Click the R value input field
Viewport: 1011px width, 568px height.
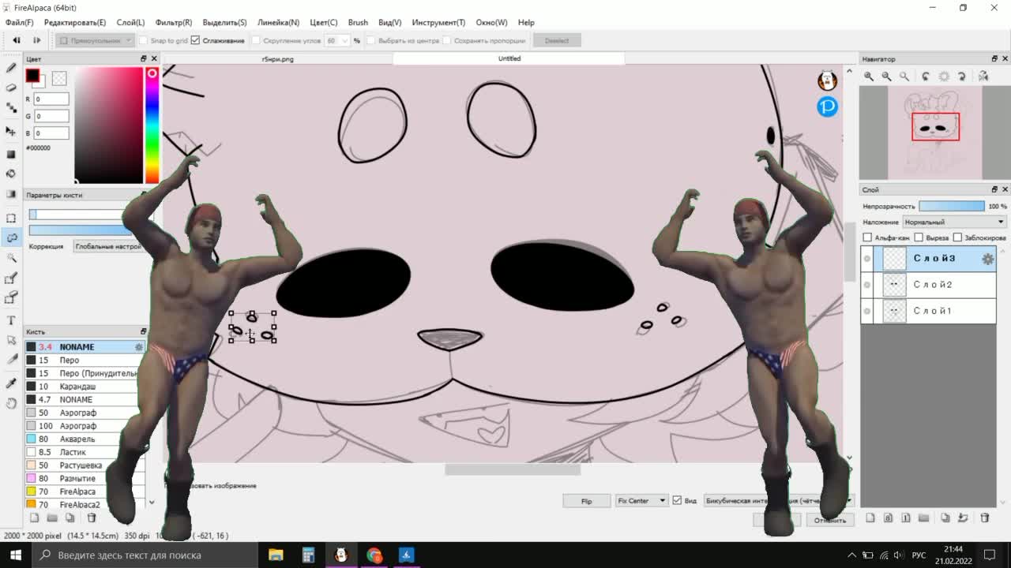click(51, 99)
